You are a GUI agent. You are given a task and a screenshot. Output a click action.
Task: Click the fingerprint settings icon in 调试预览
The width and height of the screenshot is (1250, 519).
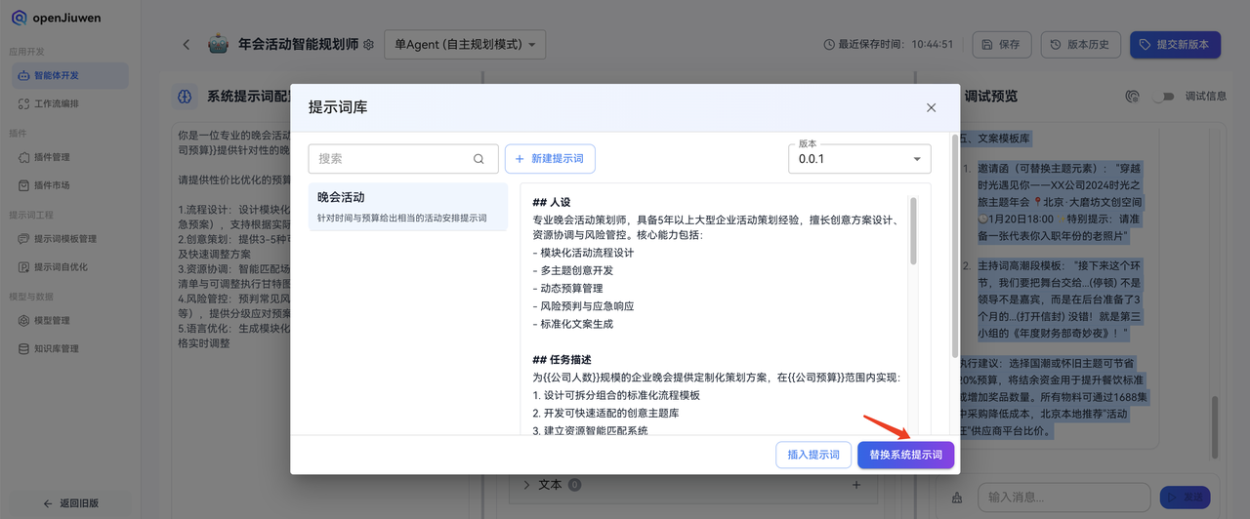[1133, 97]
